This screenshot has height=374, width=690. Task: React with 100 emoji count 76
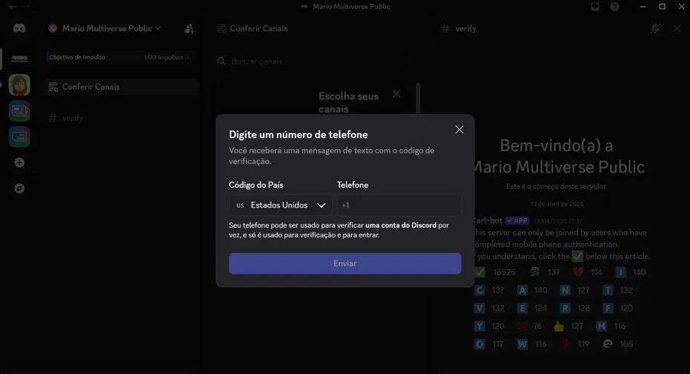point(529,326)
